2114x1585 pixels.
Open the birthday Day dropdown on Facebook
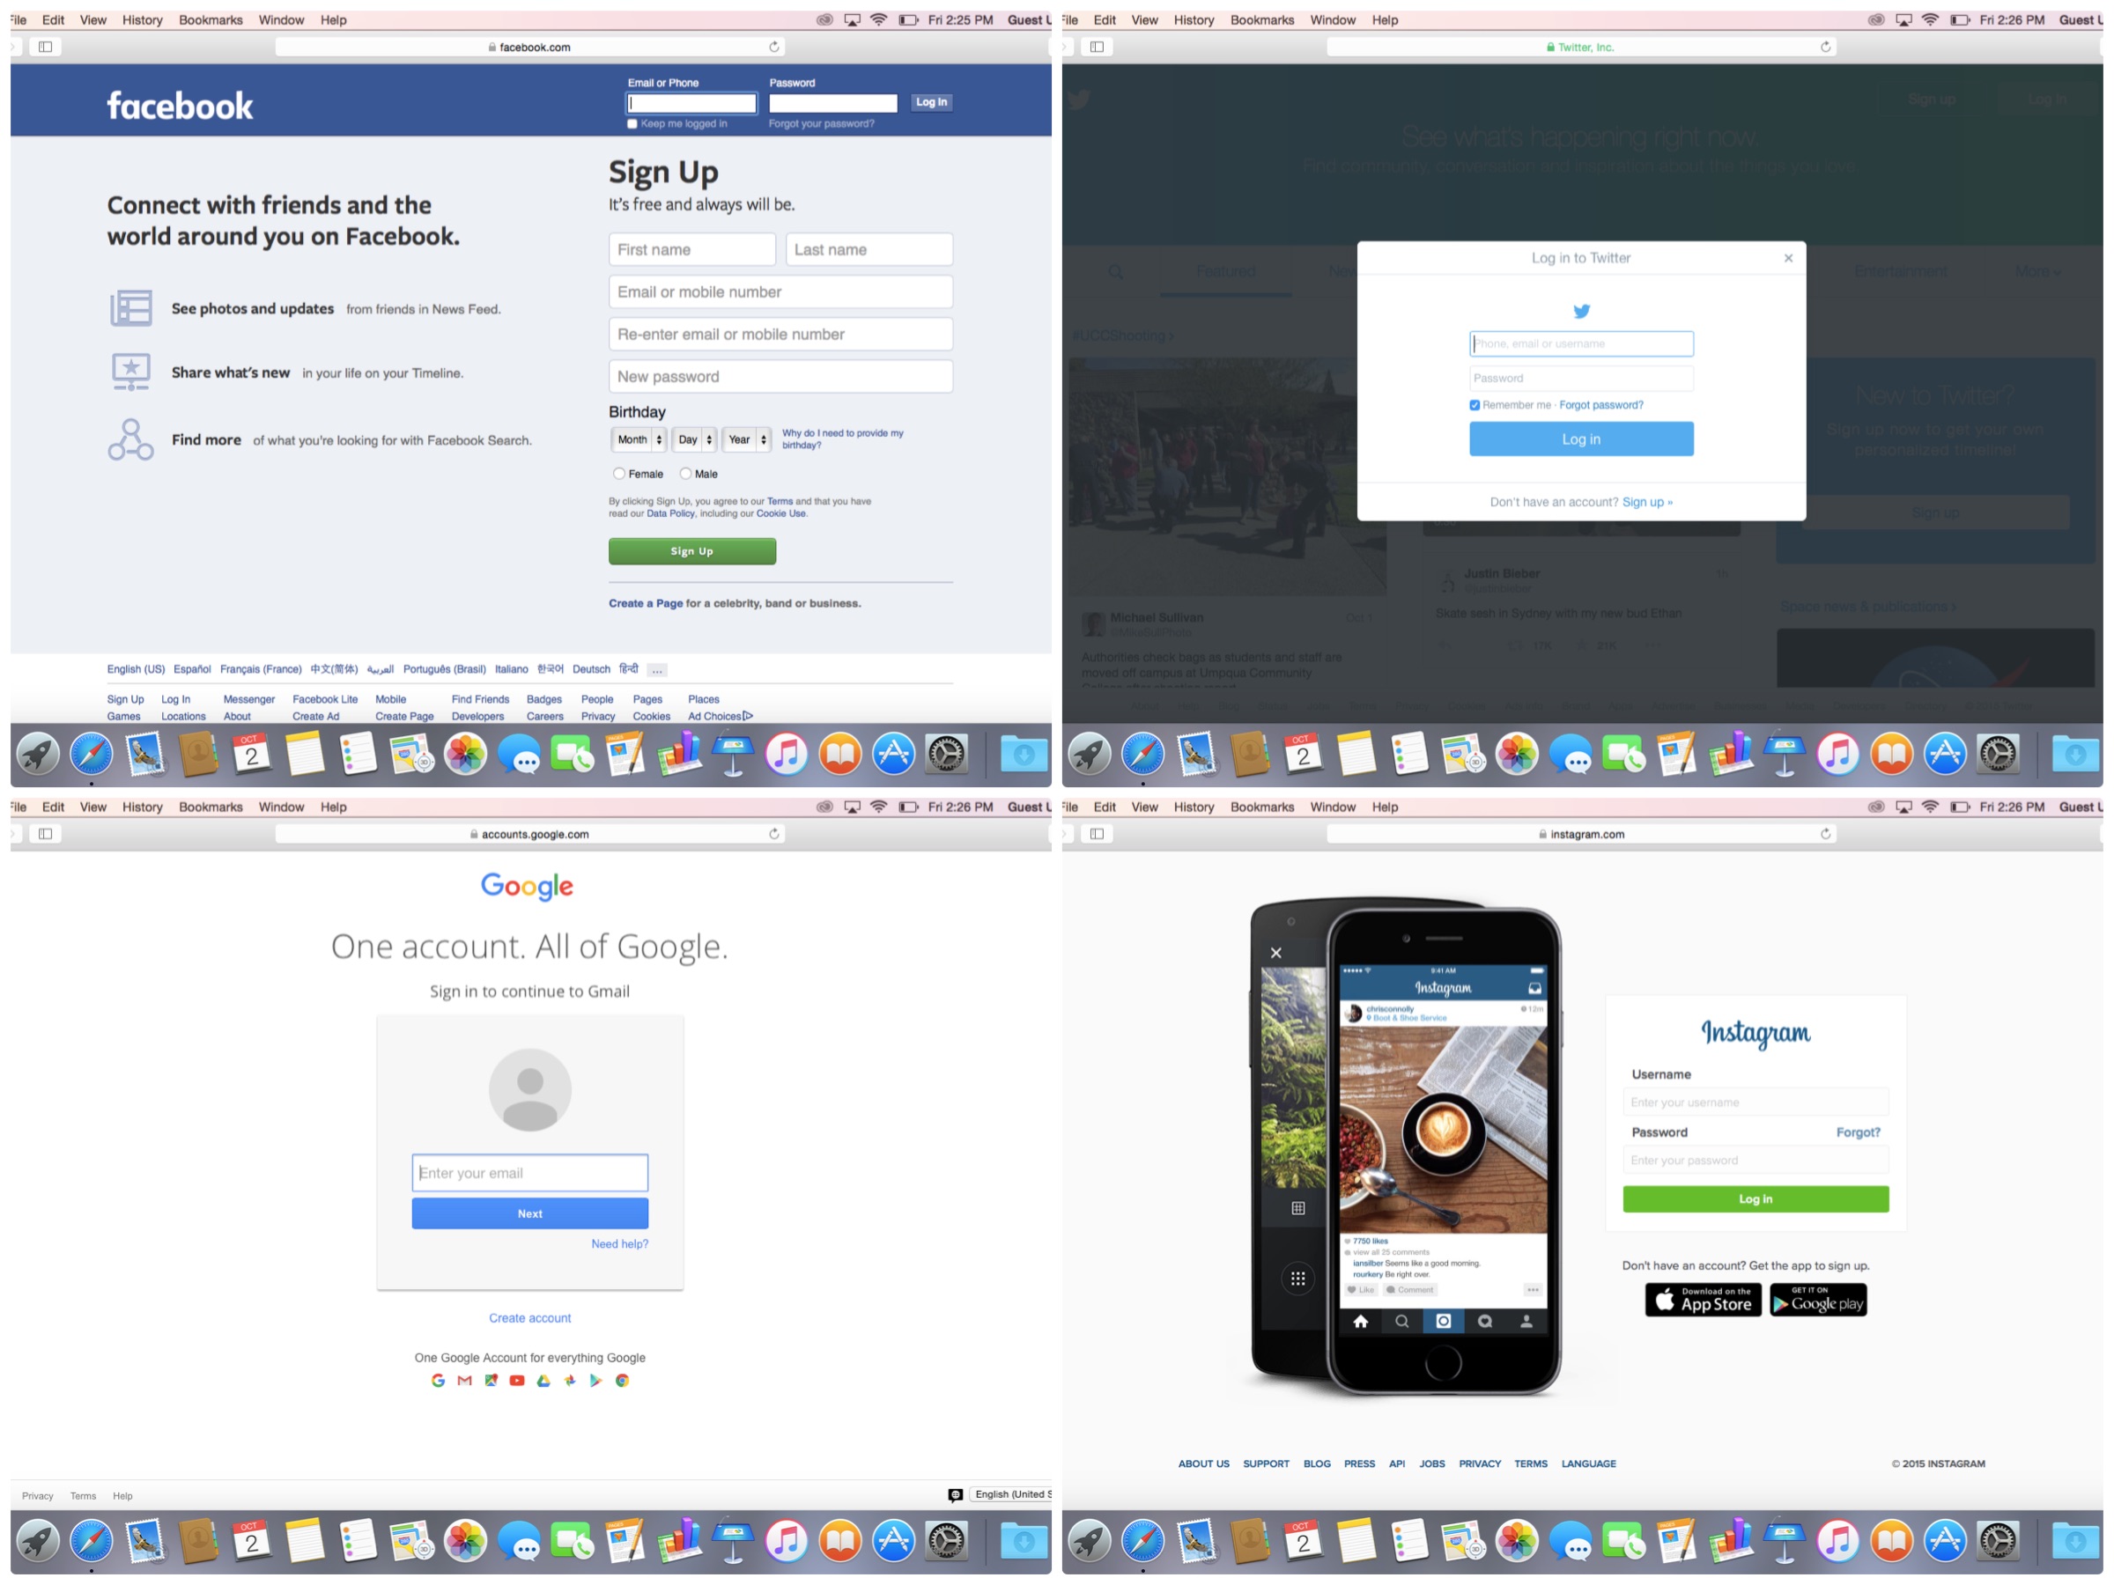[x=695, y=440]
